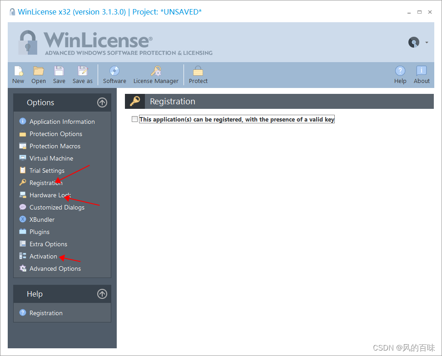The image size is (442, 356).
Task: Go to Virtual Machine settings
Action: (51, 158)
